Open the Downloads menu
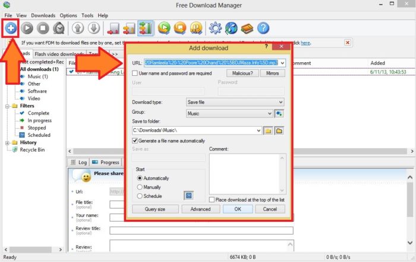 pos(43,15)
